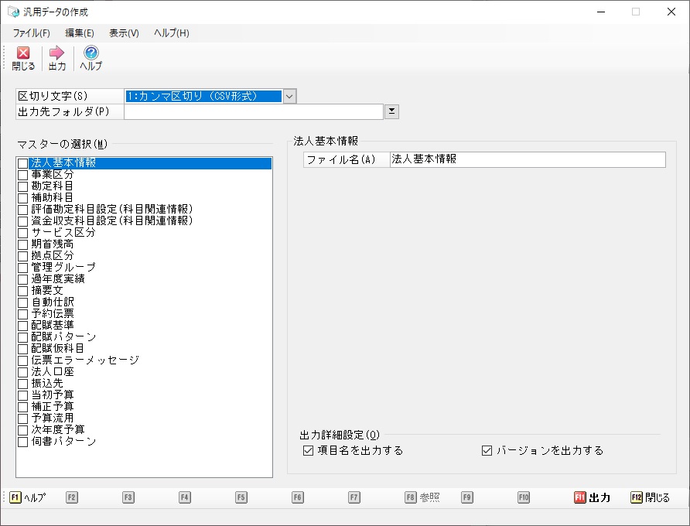
Task: Click the application icon in title bar
Action: click(x=12, y=12)
